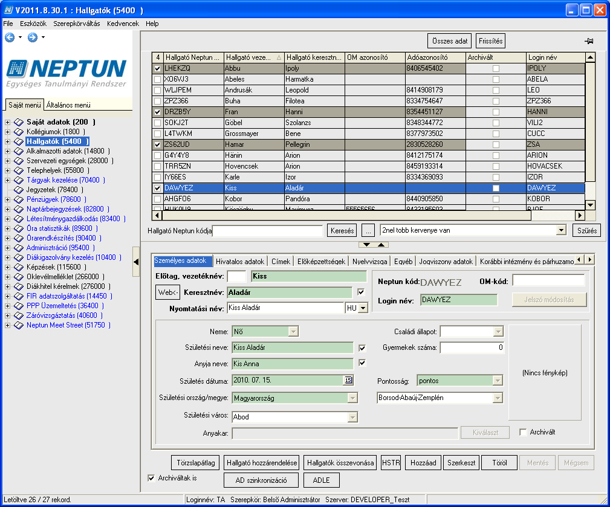Screen dimensions: 610x507
Task: Toggle the Archivált checkbox in the Kiss row
Action: (x=496, y=188)
